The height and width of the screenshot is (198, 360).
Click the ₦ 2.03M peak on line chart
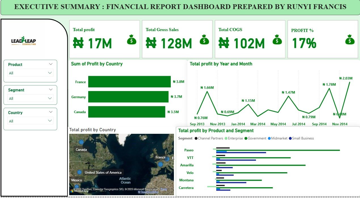pyautogui.click(x=350, y=82)
